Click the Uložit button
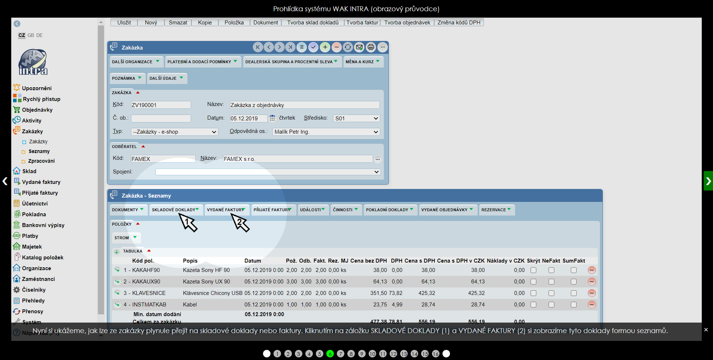The width and height of the screenshot is (713, 360). [124, 22]
